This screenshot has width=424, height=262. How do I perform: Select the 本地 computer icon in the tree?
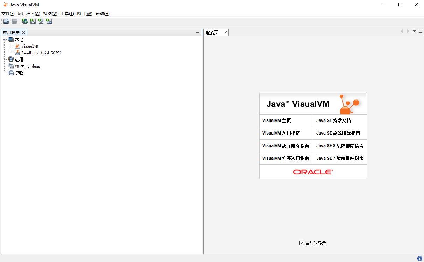click(x=11, y=40)
